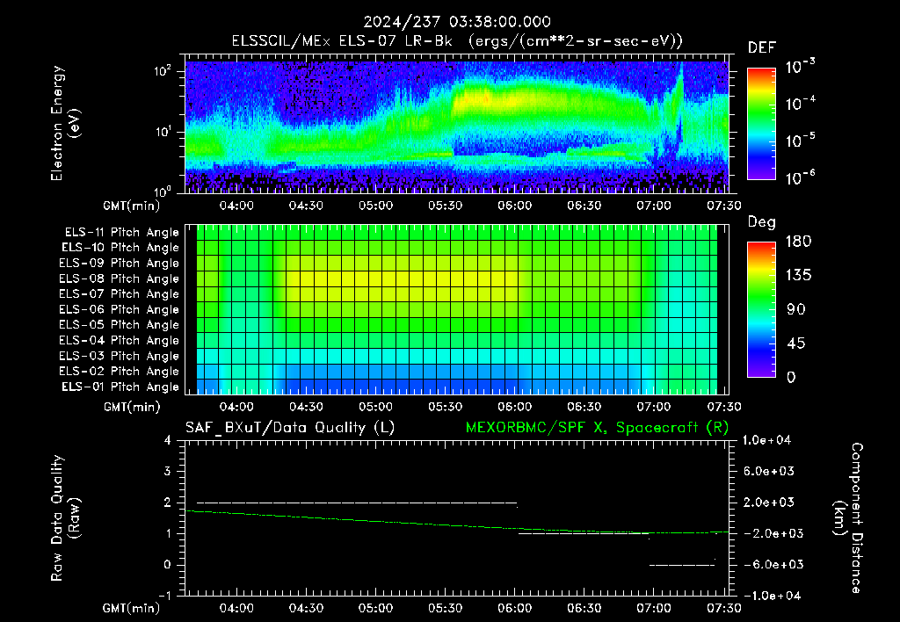Click the ELS-07 Pitch Angle row label
This screenshot has height=622, width=900.
click(x=119, y=294)
